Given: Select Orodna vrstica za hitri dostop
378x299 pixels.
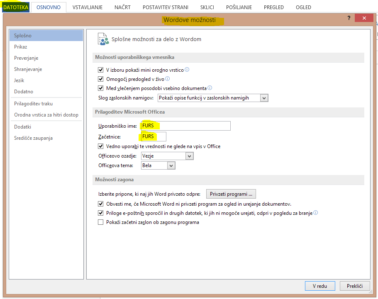Looking at the screenshot, I should point(46,115).
